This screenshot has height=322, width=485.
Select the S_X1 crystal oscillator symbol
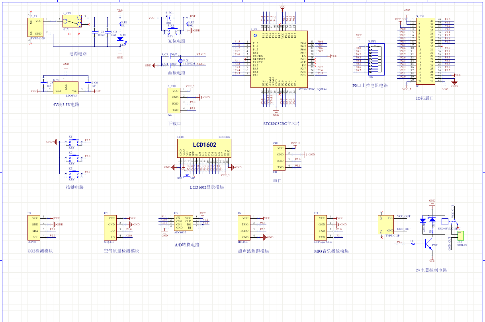(x=180, y=60)
